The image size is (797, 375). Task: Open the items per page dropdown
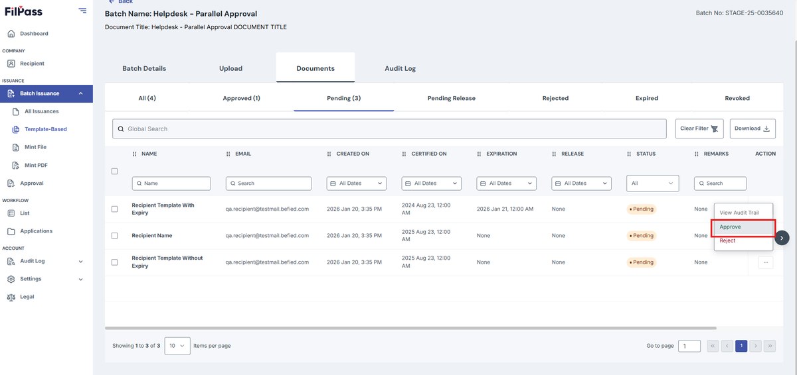(x=177, y=346)
